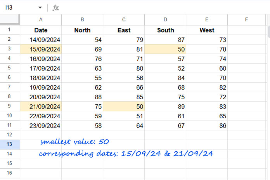Select North value 59

82,116
